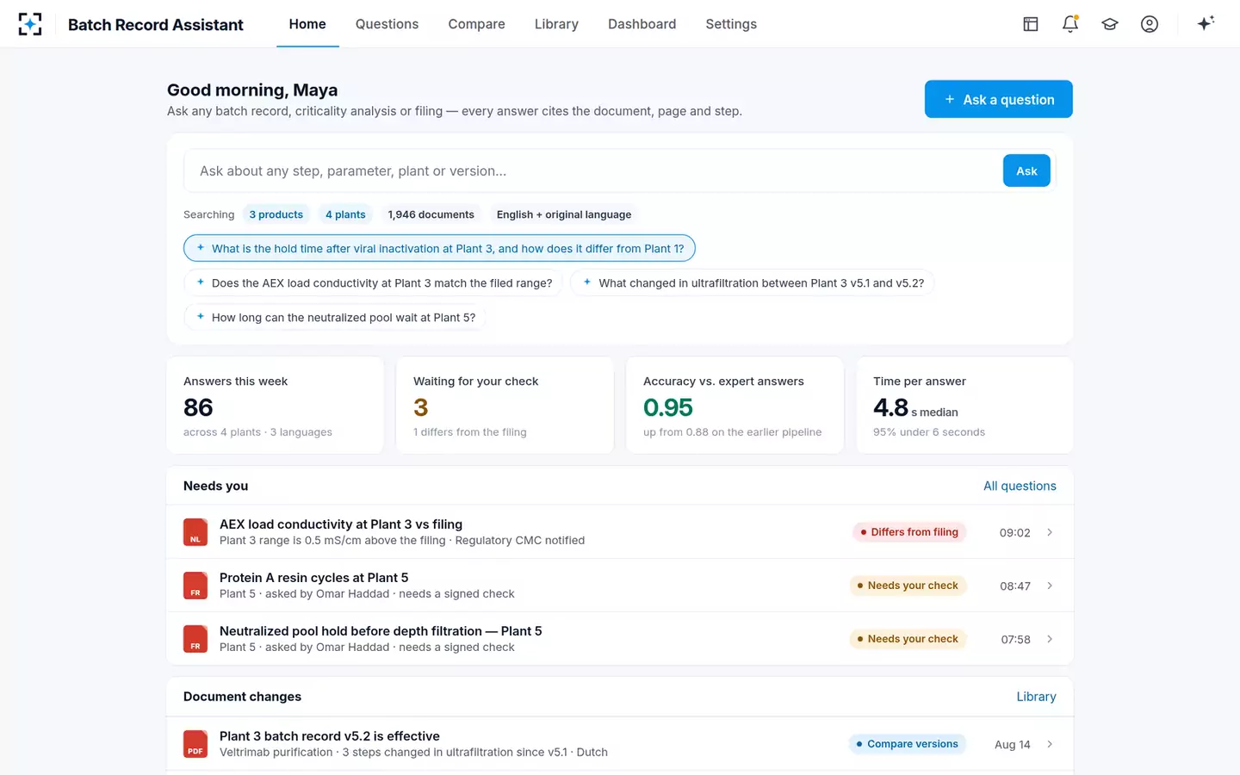This screenshot has height=775, width=1240.
Task: Click the FR document icon for Protein A resin cycles
Action: (x=195, y=586)
